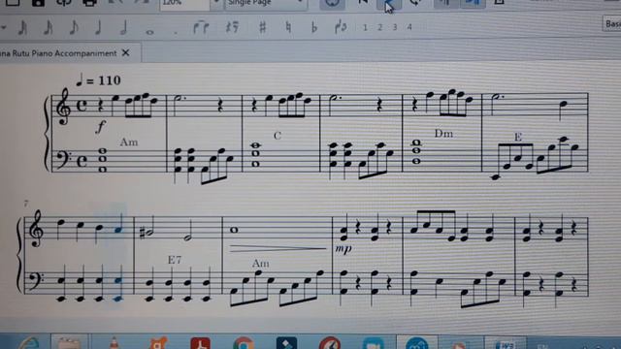Image resolution: width=621 pixels, height=349 pixels.
Task: Select the forte dynamic marking
Action: click(101, 127)
